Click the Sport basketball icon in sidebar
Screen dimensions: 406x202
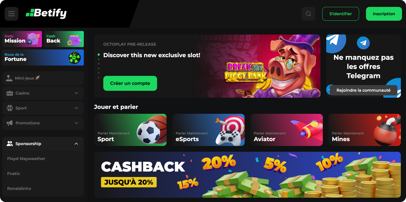click(10, 108)
